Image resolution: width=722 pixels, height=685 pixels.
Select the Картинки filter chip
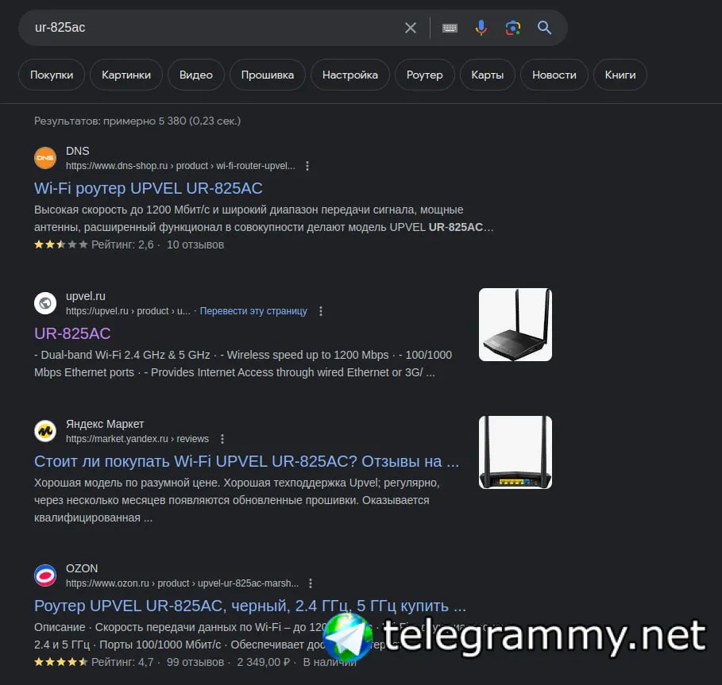[126, 75]
